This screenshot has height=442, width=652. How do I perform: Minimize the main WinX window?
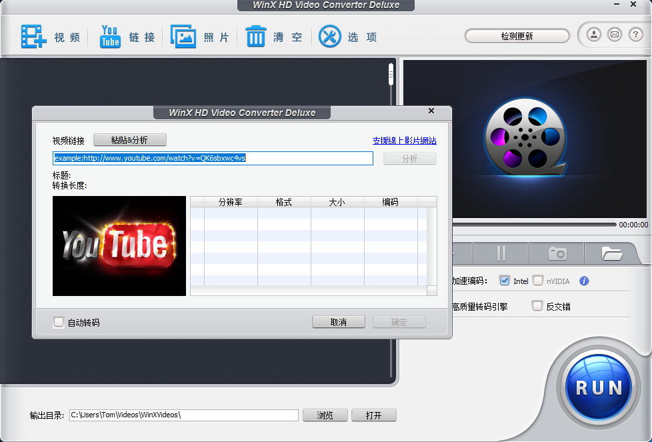(617, 4)
